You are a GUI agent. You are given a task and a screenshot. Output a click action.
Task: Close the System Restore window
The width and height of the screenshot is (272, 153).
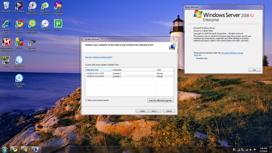point(173,39)
